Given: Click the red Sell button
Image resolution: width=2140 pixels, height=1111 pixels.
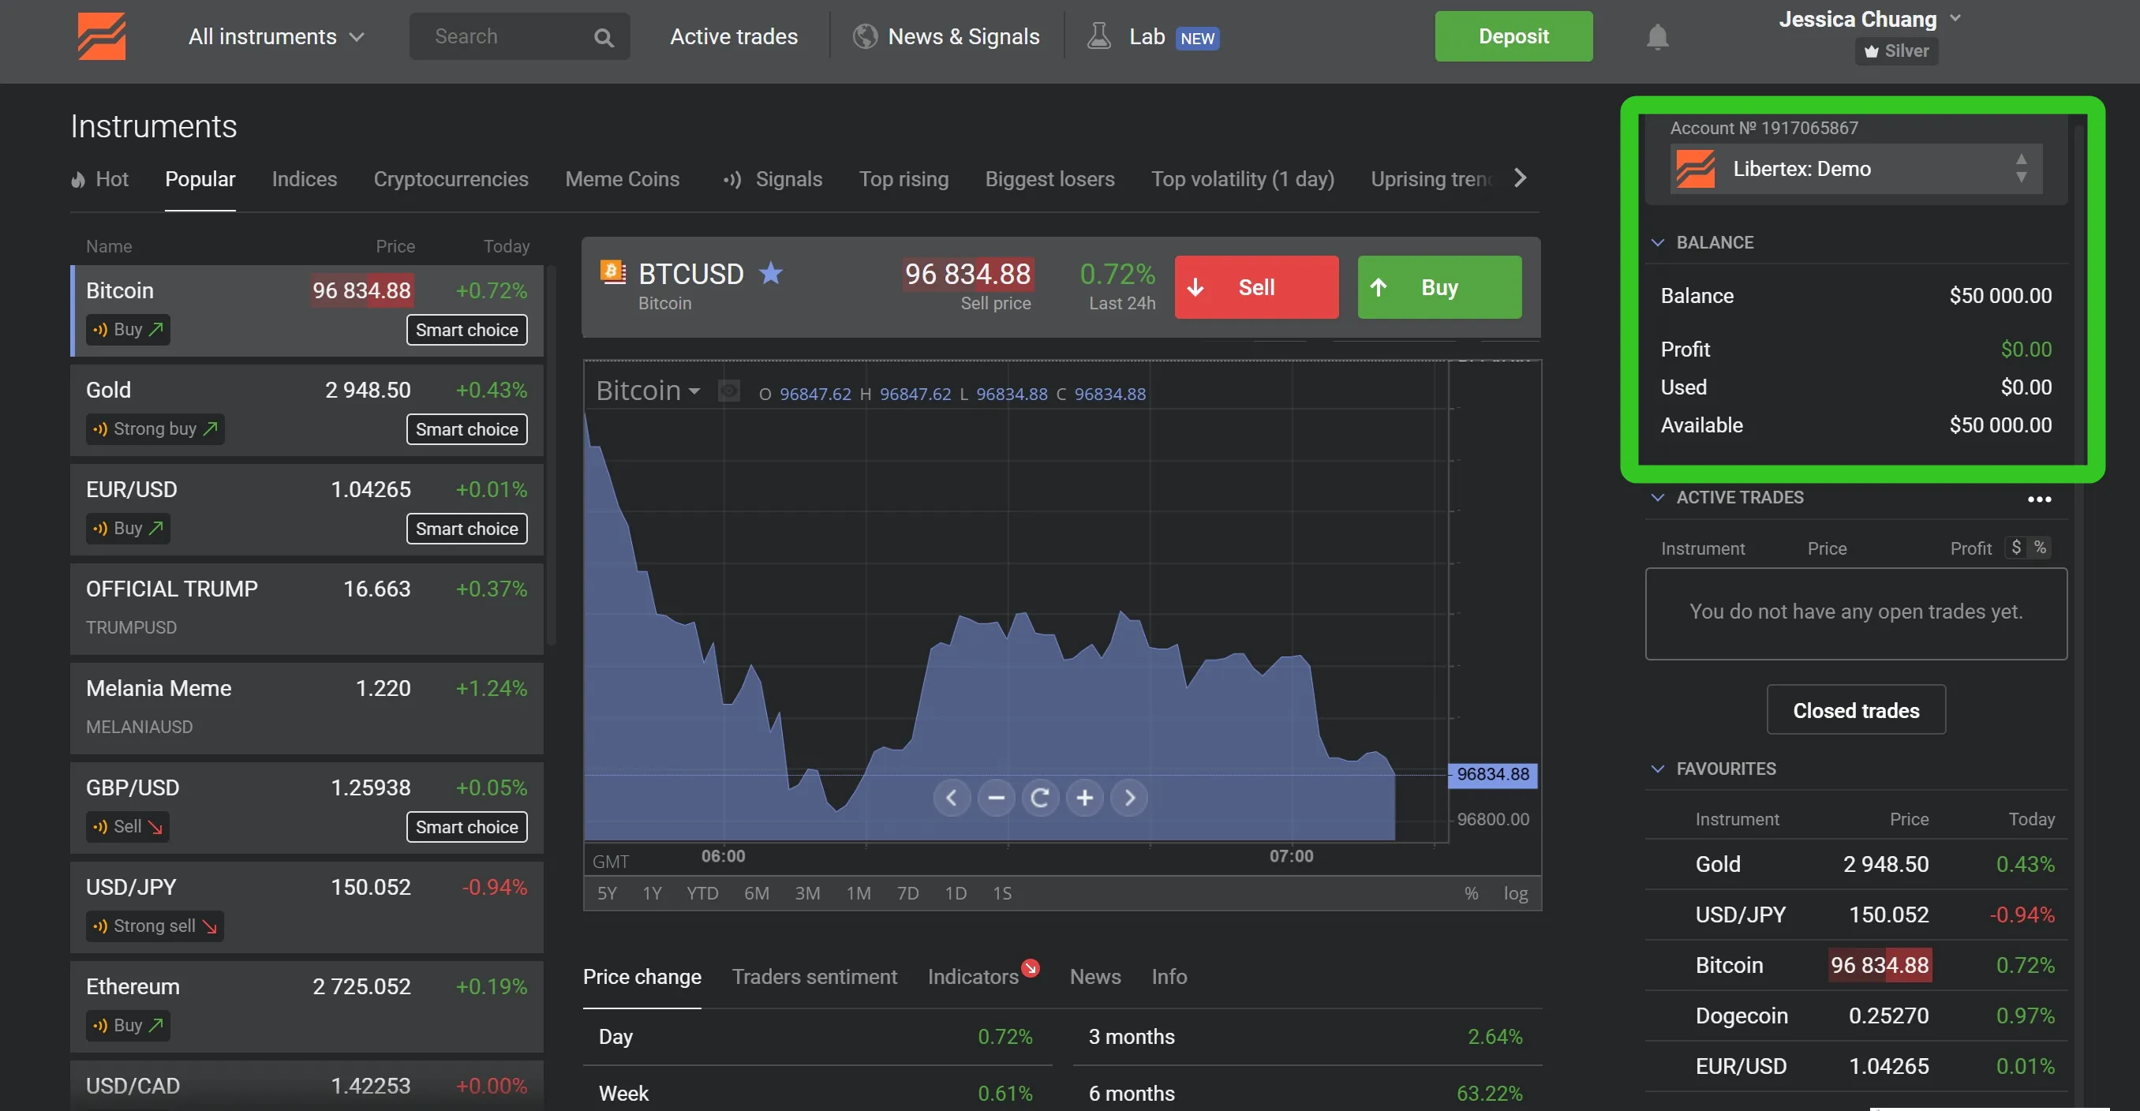Looking at the screenshot, I should 1256,286.
